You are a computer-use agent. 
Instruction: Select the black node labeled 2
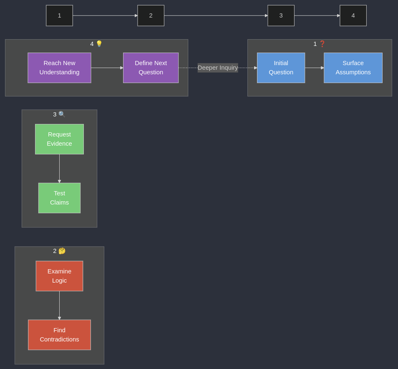151,15
